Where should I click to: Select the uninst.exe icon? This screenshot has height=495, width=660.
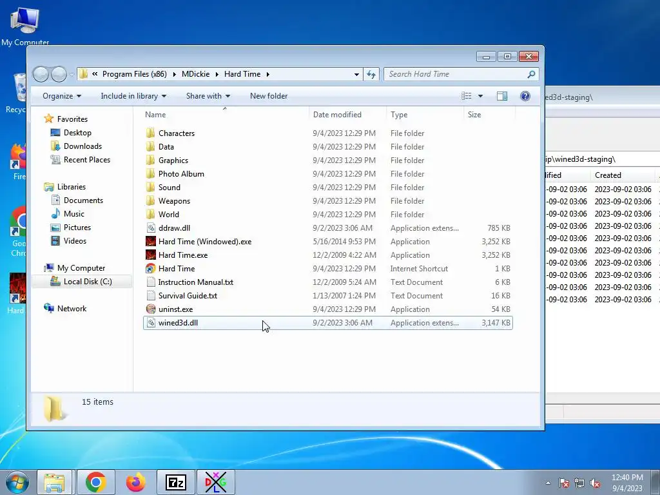click(151, 309)
